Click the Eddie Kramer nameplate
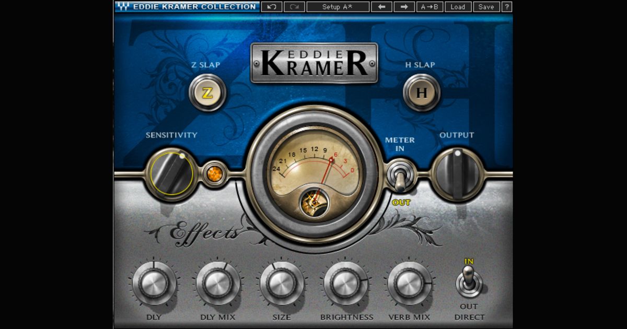The width and height of the screenshot is (627, 329). [x=316, y=62]
